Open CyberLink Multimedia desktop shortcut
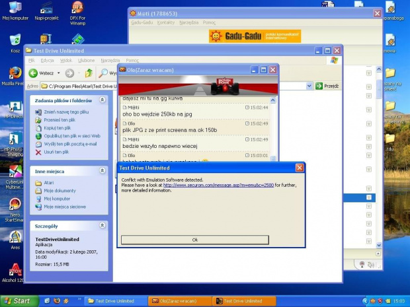410x307 pixels. tap(14, 177)
